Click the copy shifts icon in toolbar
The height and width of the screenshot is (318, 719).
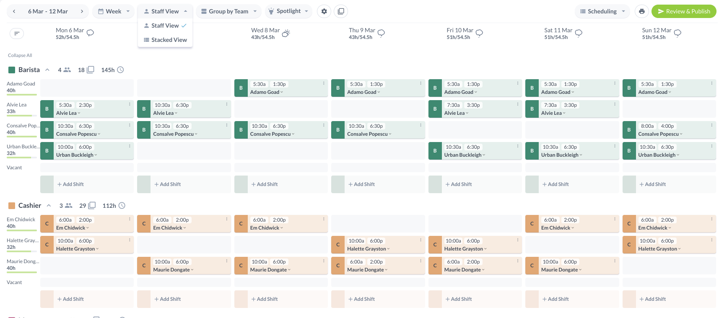pos(341,11)
